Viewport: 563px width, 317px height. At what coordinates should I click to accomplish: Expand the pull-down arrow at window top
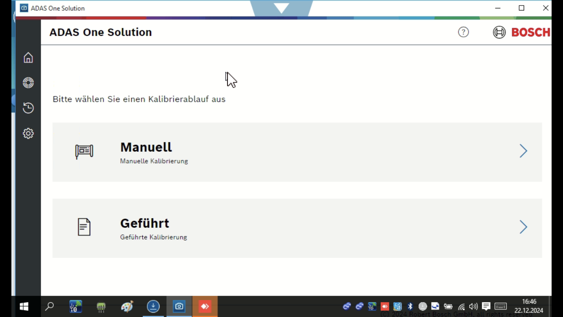(281, 8)
